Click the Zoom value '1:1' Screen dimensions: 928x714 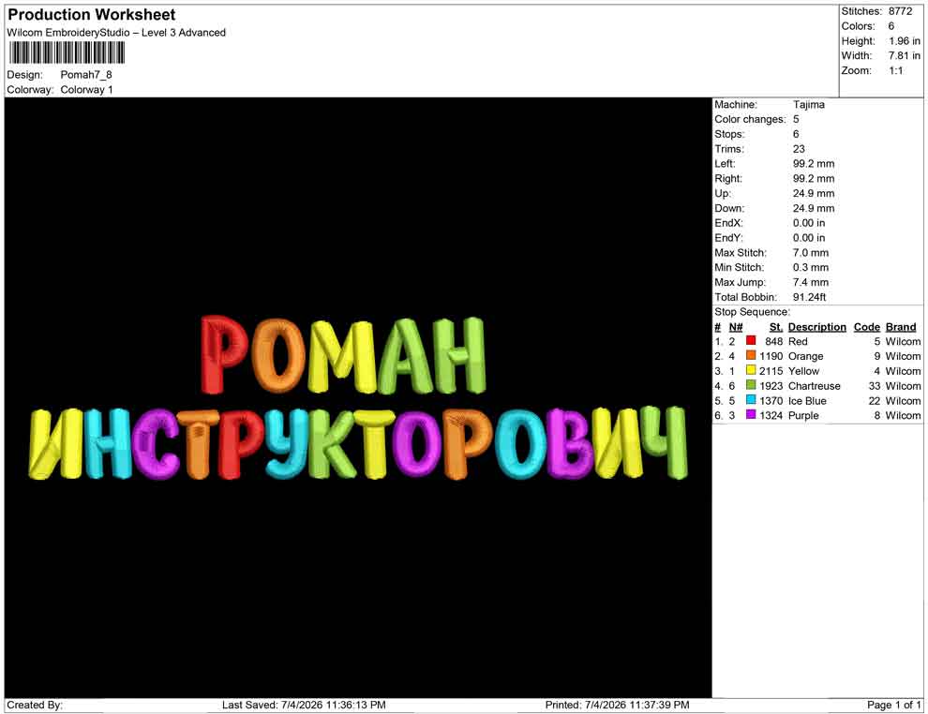[895, 70]
